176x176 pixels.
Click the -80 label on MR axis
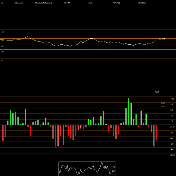172,150
